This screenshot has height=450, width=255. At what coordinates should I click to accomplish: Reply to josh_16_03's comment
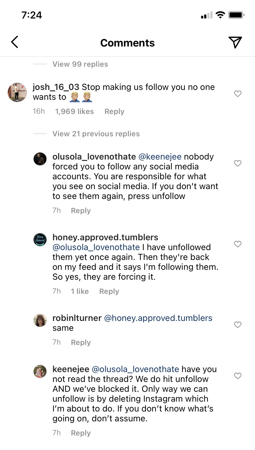click(x=114, y=111)
